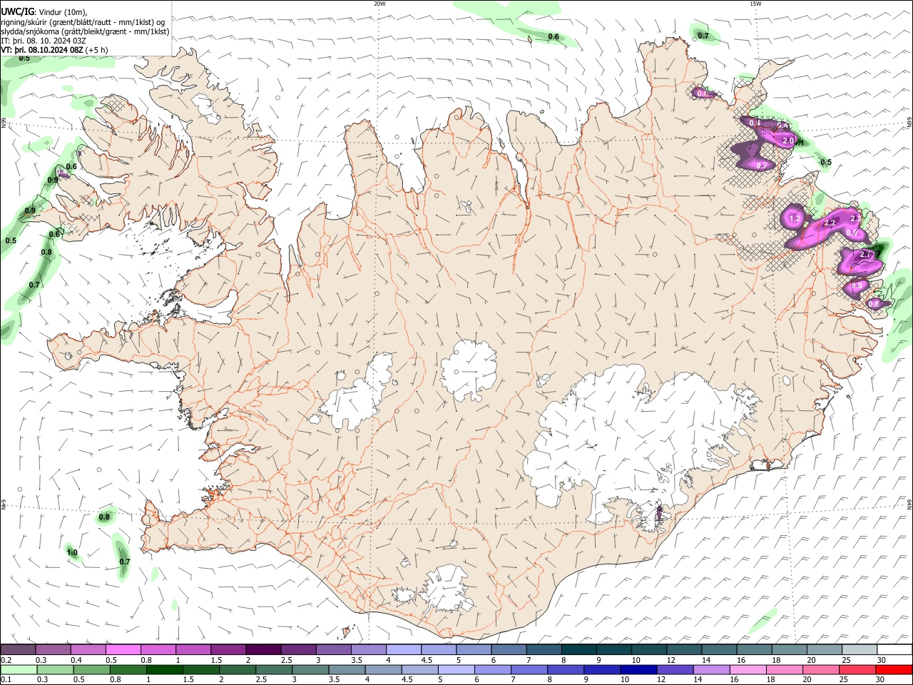Image resolution: width=913 pixels, height=685 pixels.
Task: Pick the pale grey 25 swatch in the upper legend
Action: tap(859, 649)
